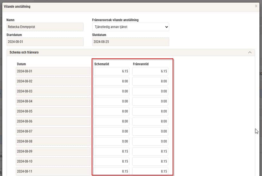Click the Datum field 2024-08-08

pos(53,141)
